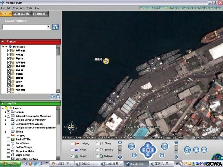
Task: Enable the Roads checkbox below the map
Action: (72, 150)
